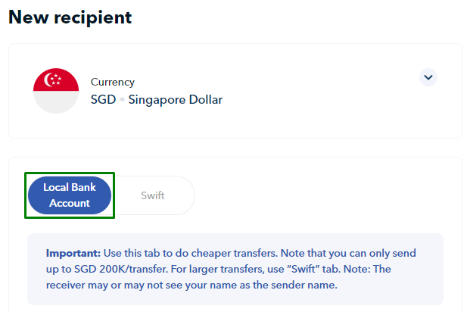467x312 pixels.
Task: Click the round chevron button background
Action: [x=428, y=77]
